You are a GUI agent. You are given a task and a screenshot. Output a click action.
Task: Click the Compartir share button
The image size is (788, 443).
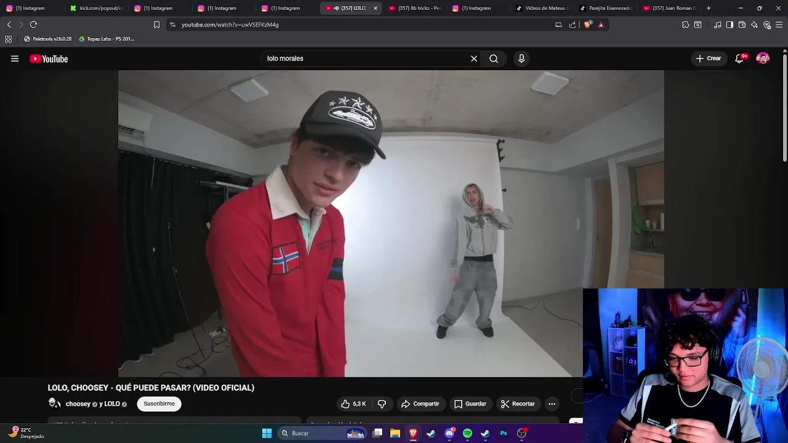420,404
